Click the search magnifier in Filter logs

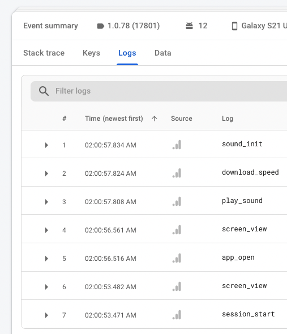(x=44, y=91)
